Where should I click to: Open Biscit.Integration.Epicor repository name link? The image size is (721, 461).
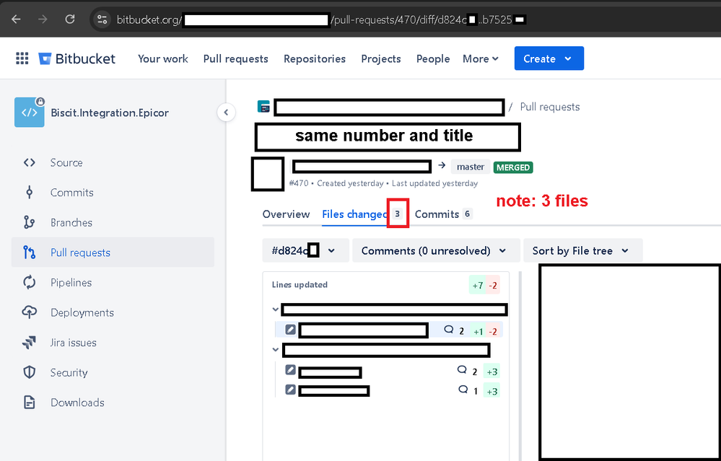click(110, 113)
